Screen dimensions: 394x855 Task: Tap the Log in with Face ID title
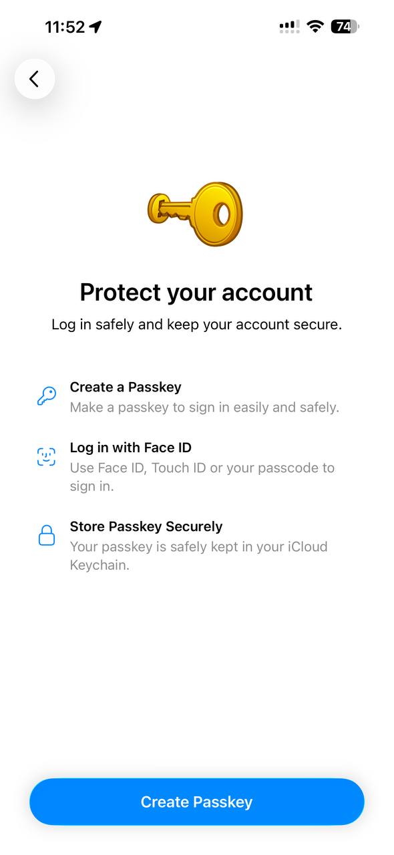click(x=131, y=448)
